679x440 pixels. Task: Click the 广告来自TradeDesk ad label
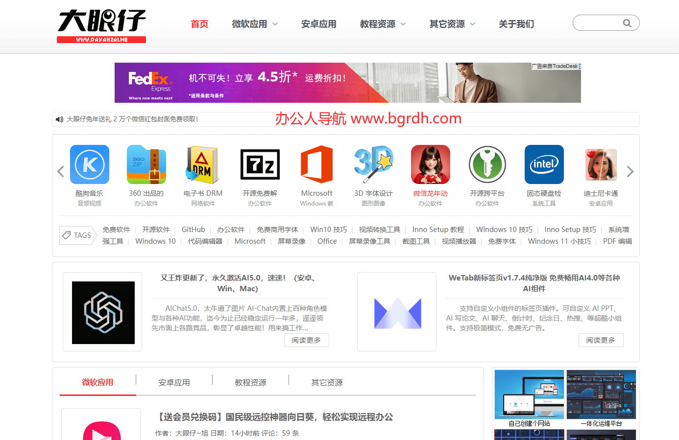[x=555, y=66]
